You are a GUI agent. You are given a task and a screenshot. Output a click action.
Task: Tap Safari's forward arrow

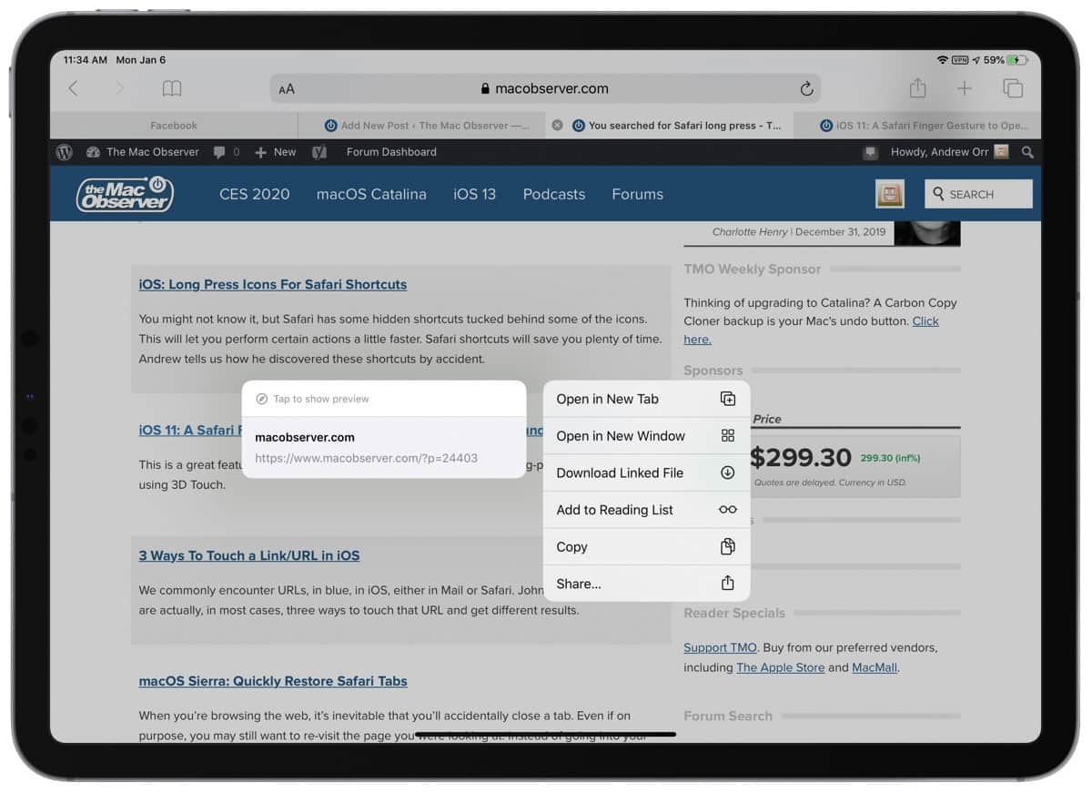tap(119, 88)
